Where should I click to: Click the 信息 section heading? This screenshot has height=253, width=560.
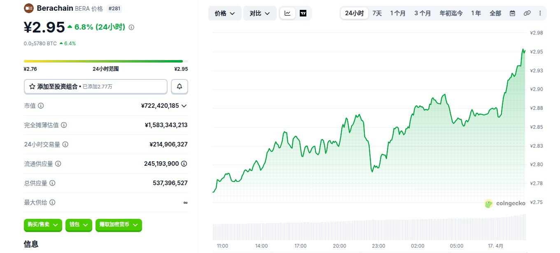(x=31, y=244)
